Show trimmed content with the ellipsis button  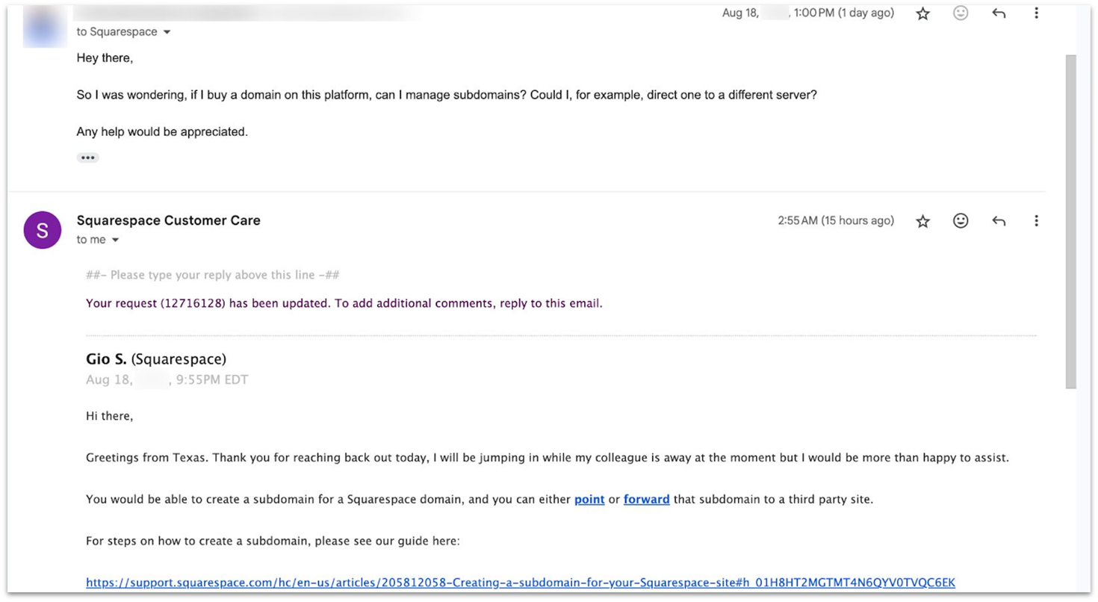point(87,157)
